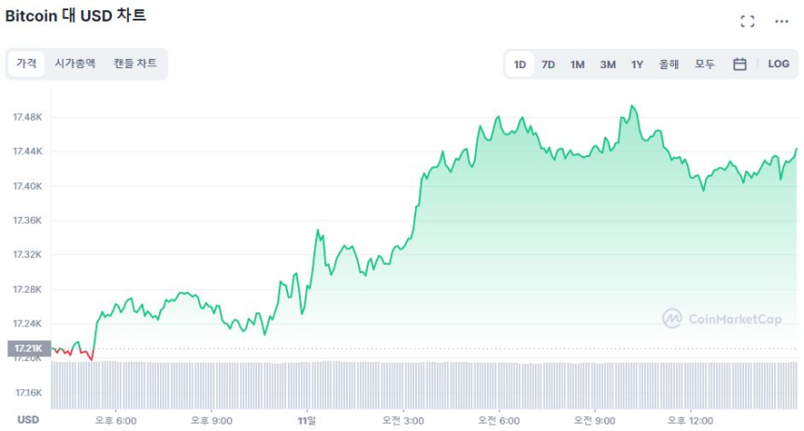Image resolution: width=804 pixels, height=431 pixels.
Task: Switch to the 시가총액 tab
Action: 75,64
